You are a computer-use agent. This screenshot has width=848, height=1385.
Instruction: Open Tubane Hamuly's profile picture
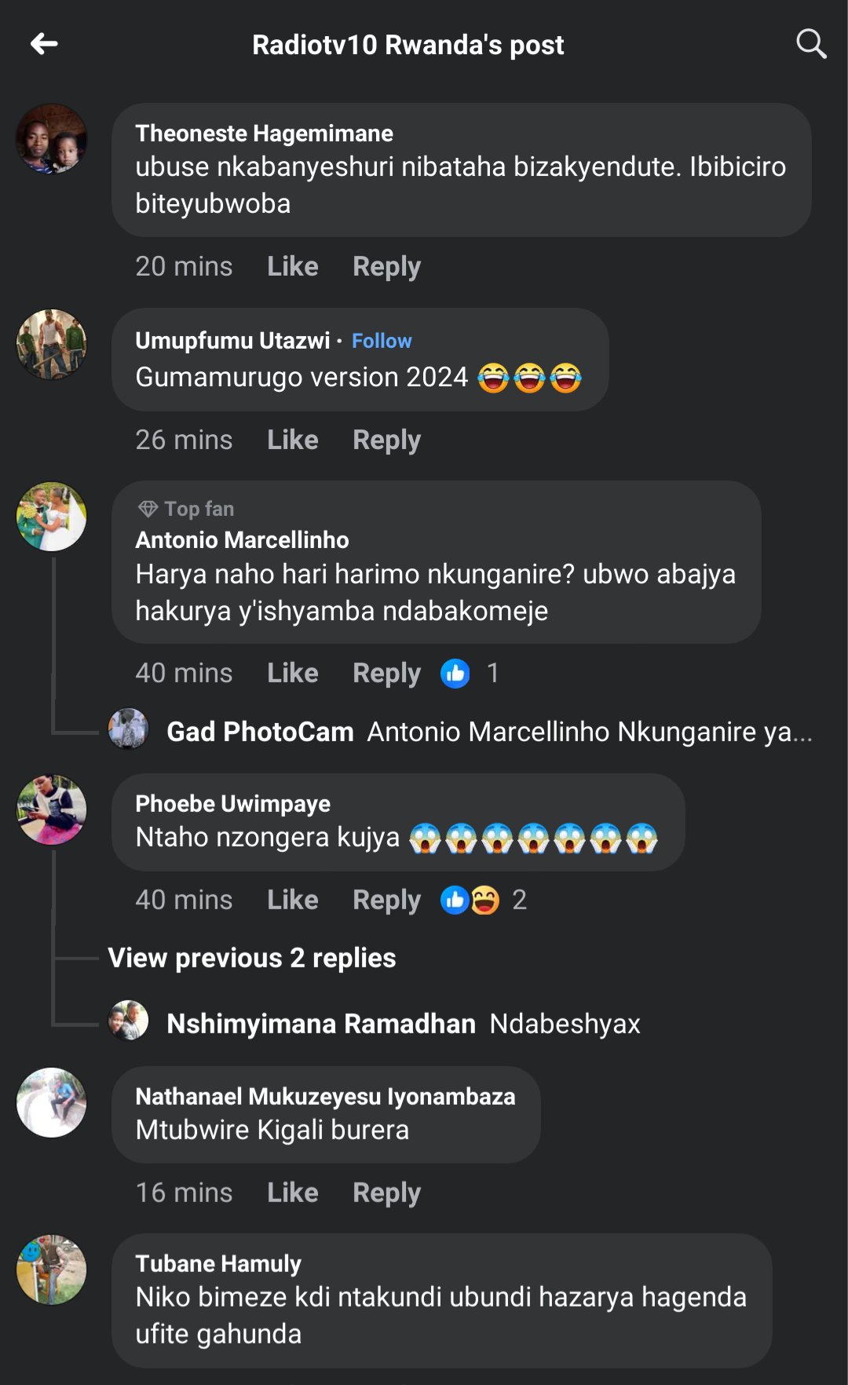click(x=52, y=1270)
